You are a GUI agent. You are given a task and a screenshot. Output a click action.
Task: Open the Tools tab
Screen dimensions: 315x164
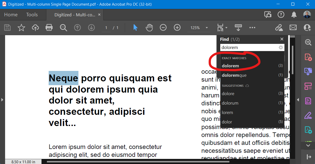32,15
